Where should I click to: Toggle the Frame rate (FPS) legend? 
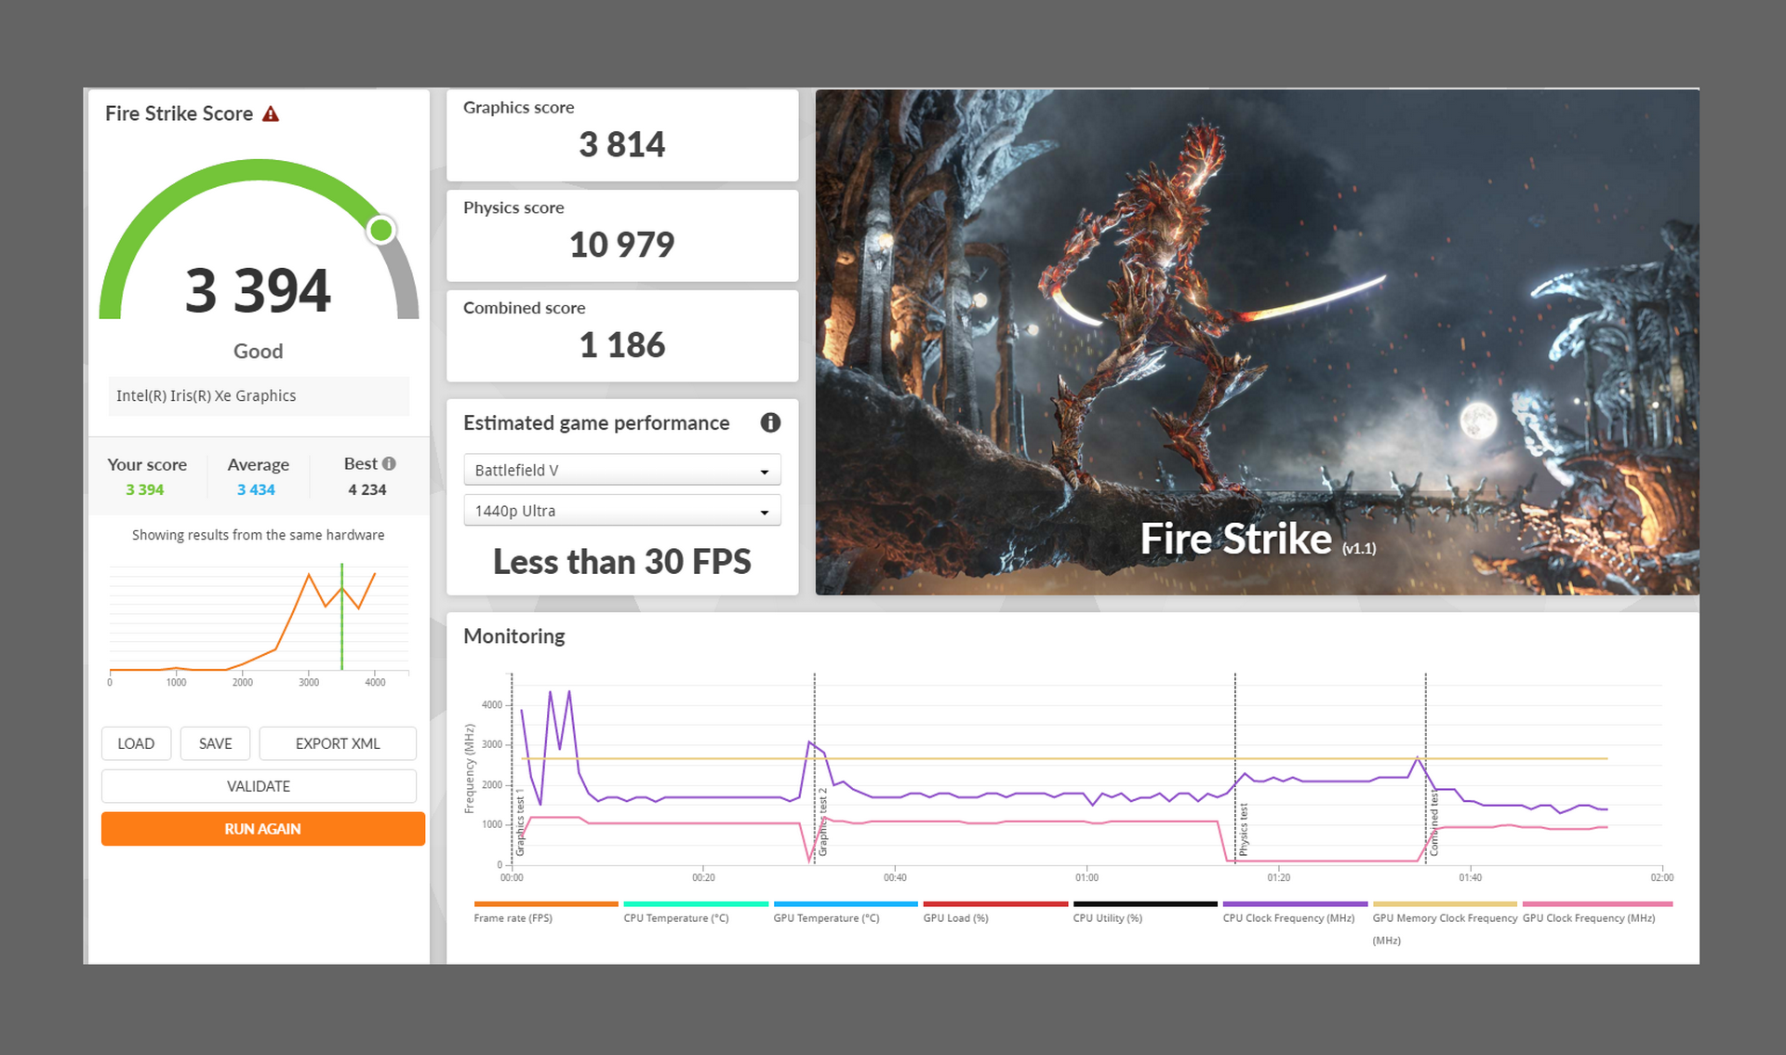pyautogui.click(x=513, y=917)
